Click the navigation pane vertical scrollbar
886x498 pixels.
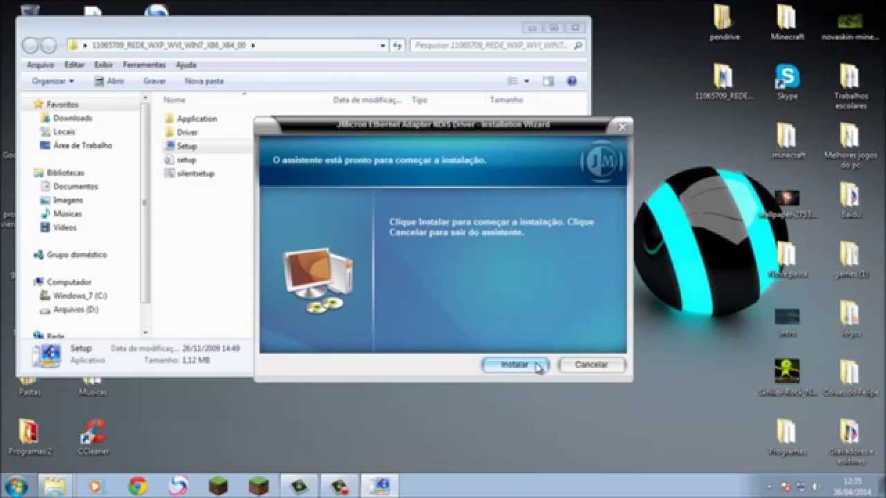(x=145, y=202)
